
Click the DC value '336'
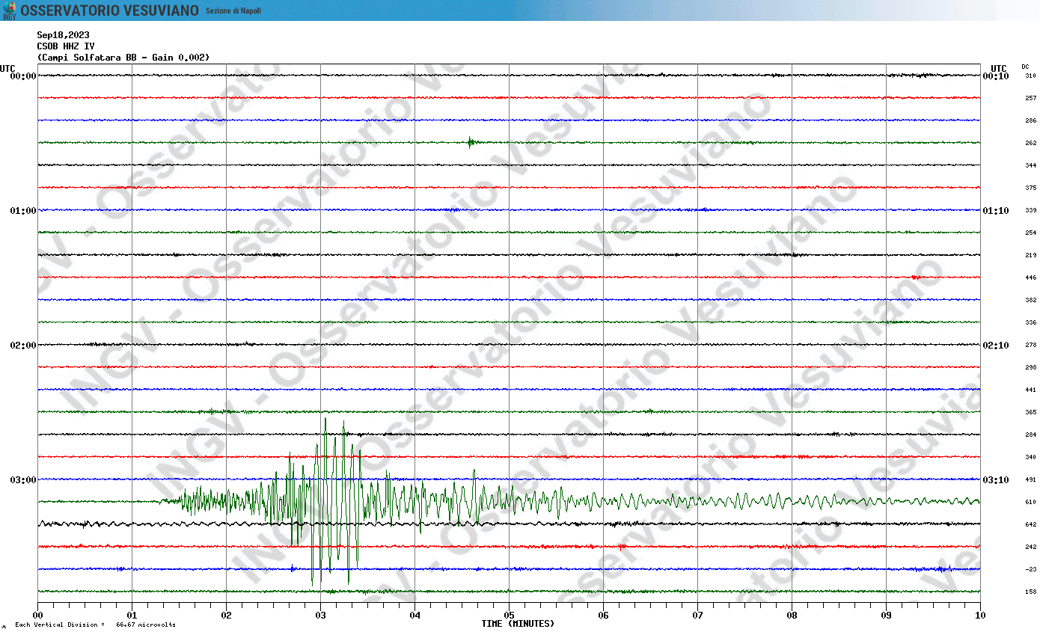pos(1030,322)
